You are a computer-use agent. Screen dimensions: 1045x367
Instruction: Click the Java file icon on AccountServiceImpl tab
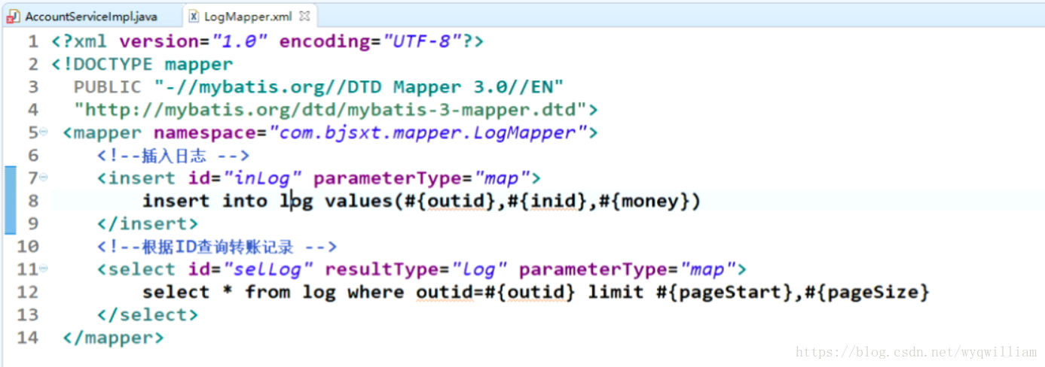click(x=14, y=16)
